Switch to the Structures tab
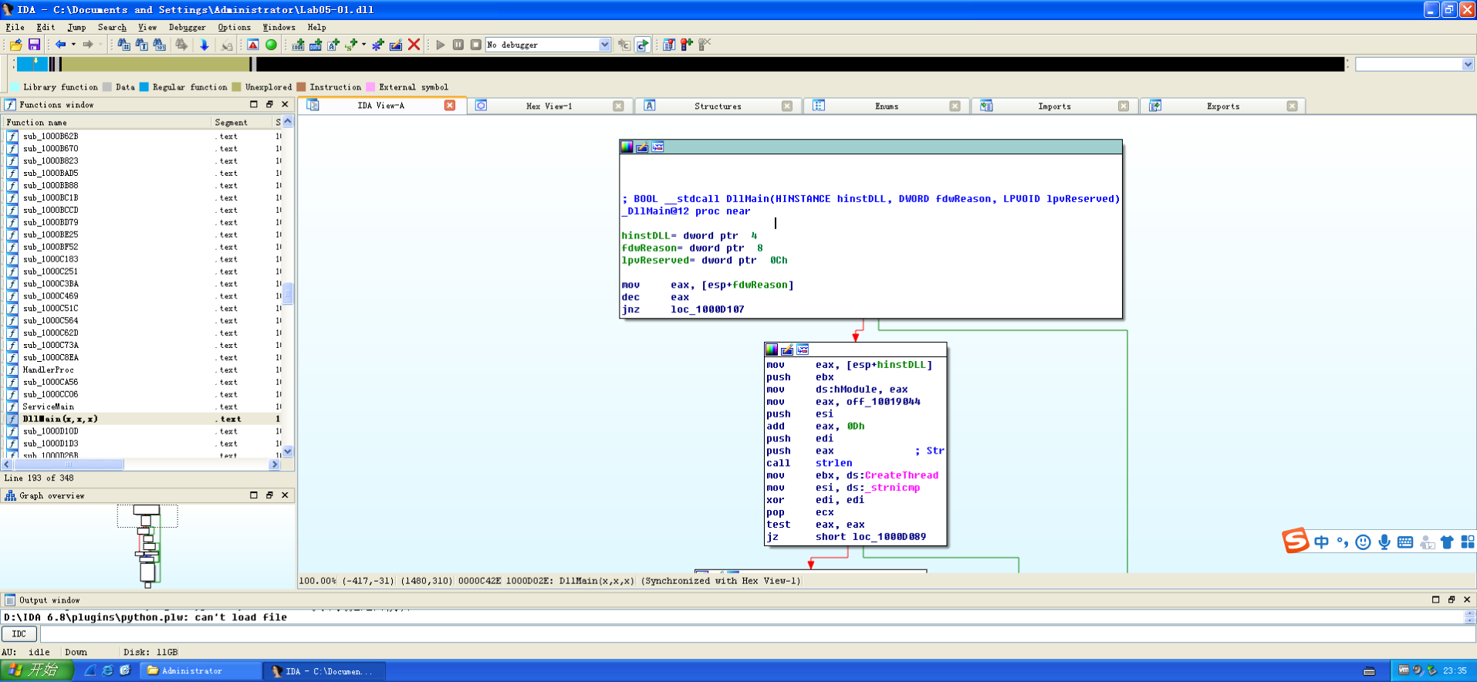 [717, 106]
